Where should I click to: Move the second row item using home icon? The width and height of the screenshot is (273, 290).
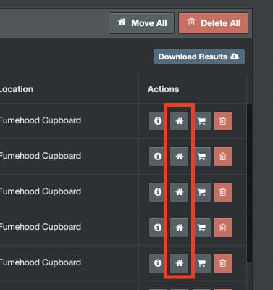pyautogui.click(x=179, y=157)
